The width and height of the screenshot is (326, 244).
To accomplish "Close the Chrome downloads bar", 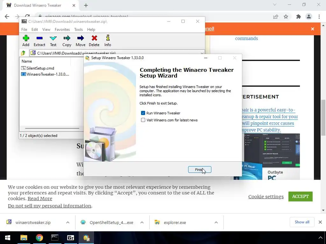I will (x=320, y=222).
